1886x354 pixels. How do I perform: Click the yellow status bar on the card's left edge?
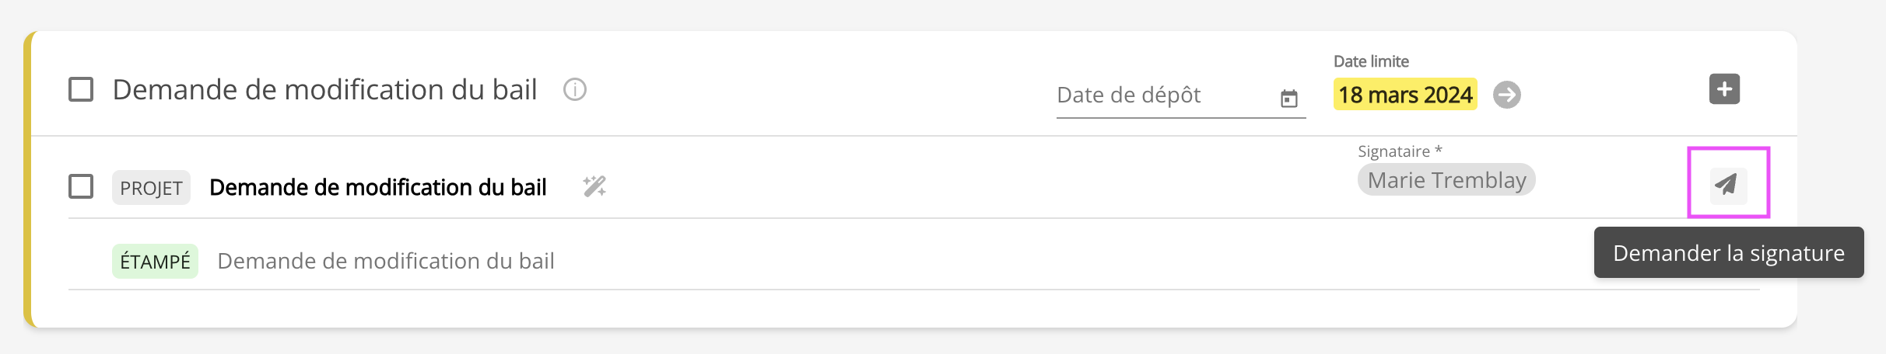[x=28, y=179]
